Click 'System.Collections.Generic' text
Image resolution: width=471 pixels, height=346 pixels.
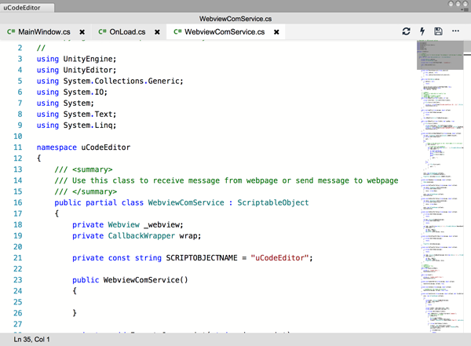click(122, 81)
